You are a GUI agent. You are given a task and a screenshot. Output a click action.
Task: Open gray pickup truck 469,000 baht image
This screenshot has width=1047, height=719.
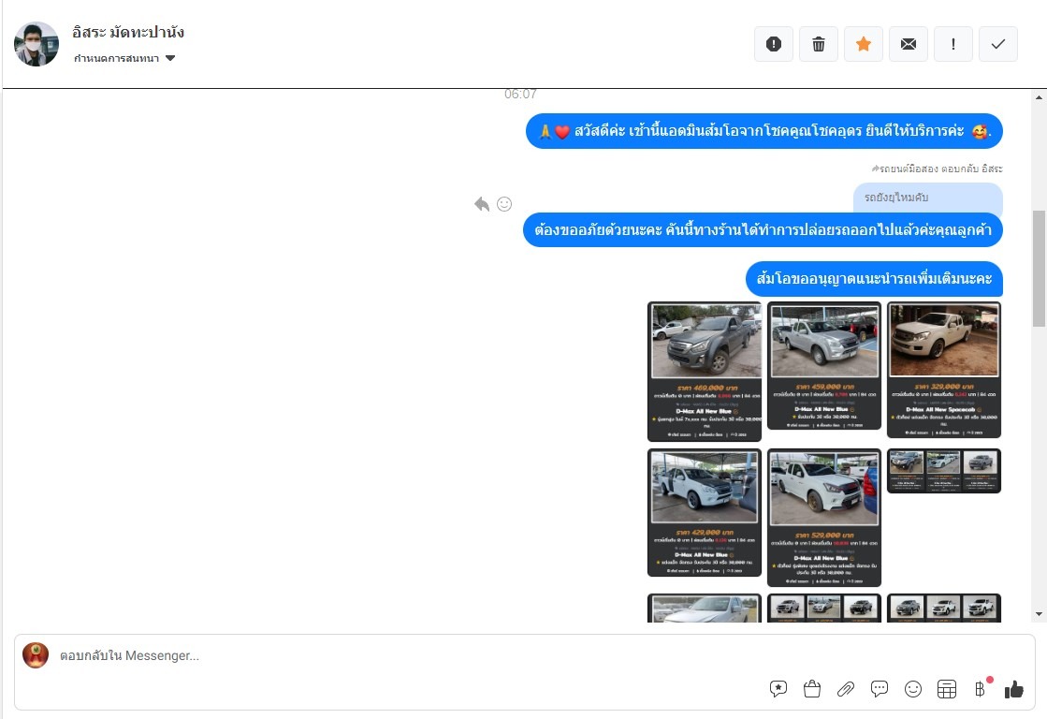point(705,372)
